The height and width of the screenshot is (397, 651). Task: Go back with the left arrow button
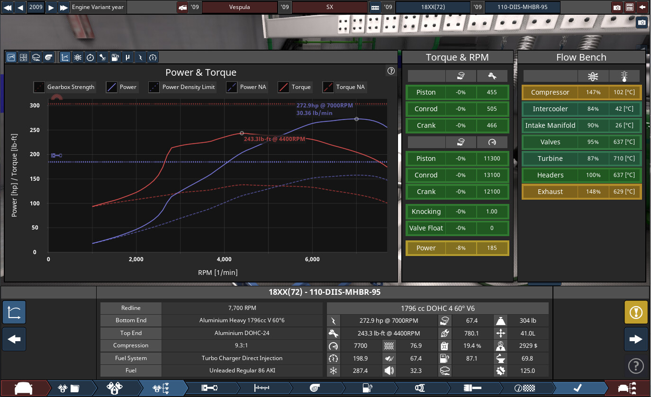(x=14, y=339)
